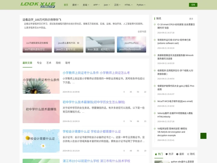The width and height of the screenshot is (217, 163).
Task: Open the python abs是什么意思 sidebar article
Action: click(182, 161)
